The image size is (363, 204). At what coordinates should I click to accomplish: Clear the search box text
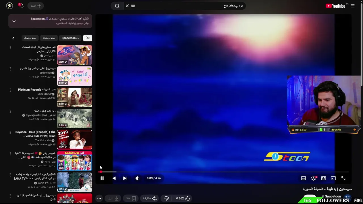(127, 6)
